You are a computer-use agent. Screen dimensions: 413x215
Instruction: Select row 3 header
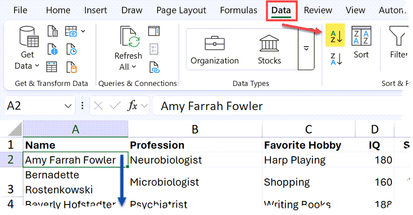pos(11,182)
